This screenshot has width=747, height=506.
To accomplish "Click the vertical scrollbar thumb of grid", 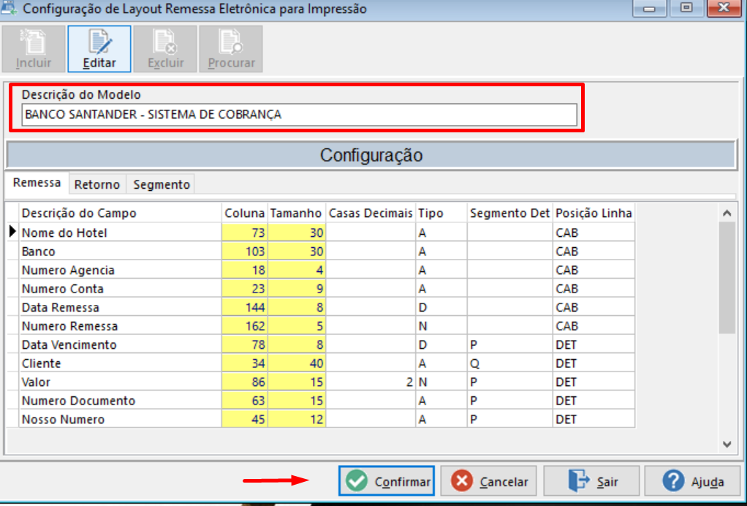I will coord(727,278).
